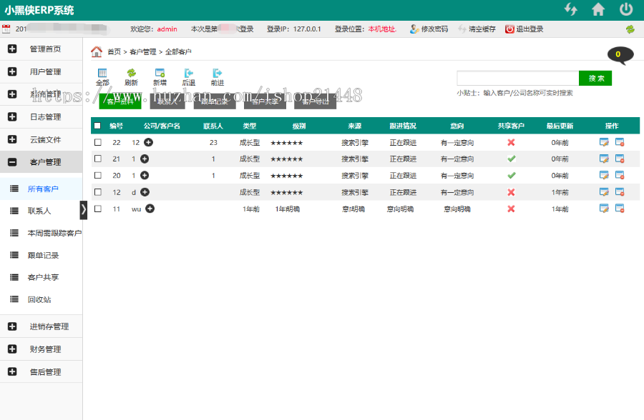Click the red house breadcrumb icon

(97, 51)
